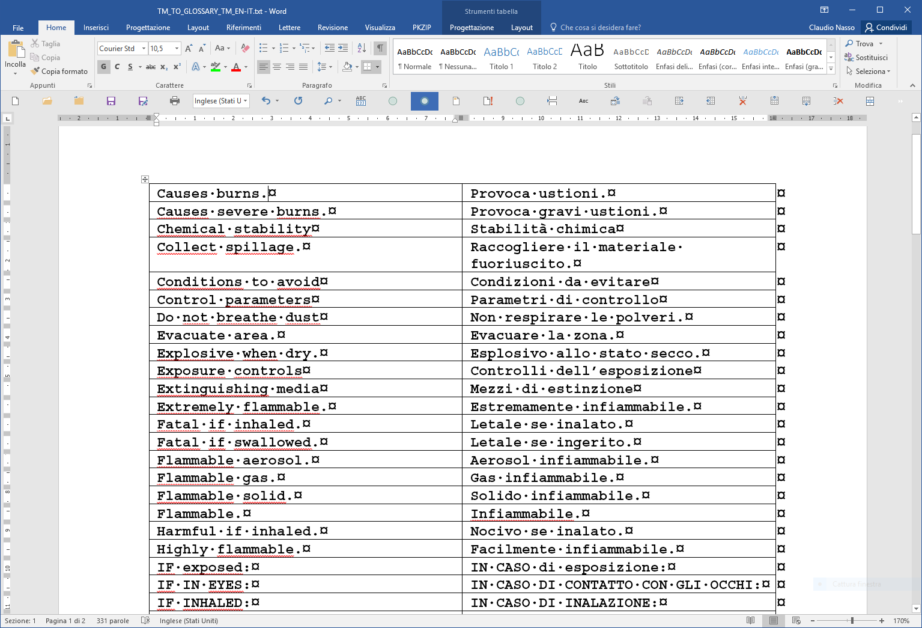Switch to the Inserisci ribbon tab

(96, 28)
